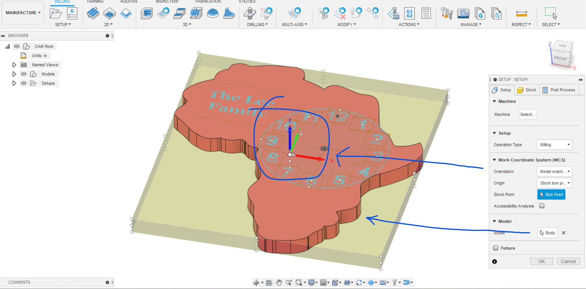The width and height of the screenshot is (586, 289).
Task: Click the Post Process G1 G2 icon
Action: [x=410, y=13]
